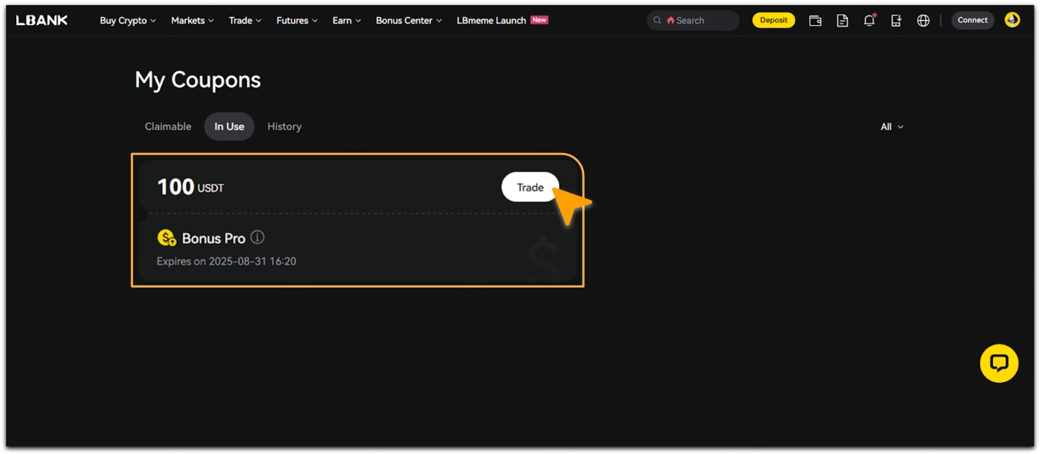Switch to the Claimable tab
Viewport: 1040px width, 454px height.
coord(168,127)
